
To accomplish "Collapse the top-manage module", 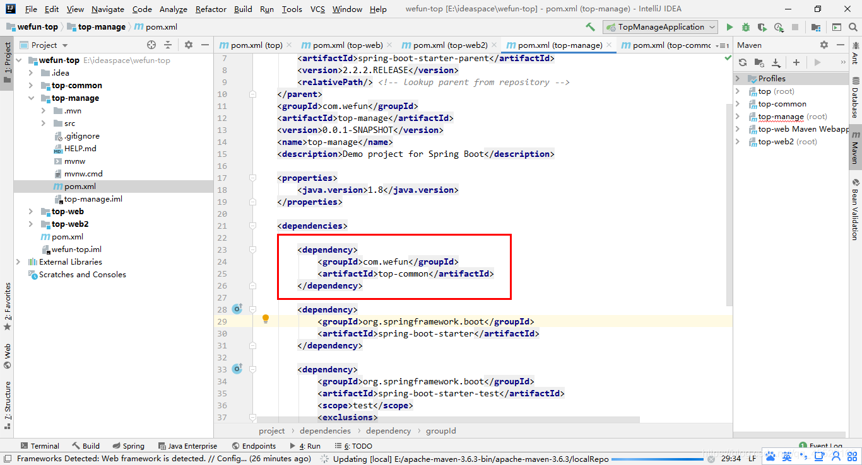I will click(x=31, y=98).
